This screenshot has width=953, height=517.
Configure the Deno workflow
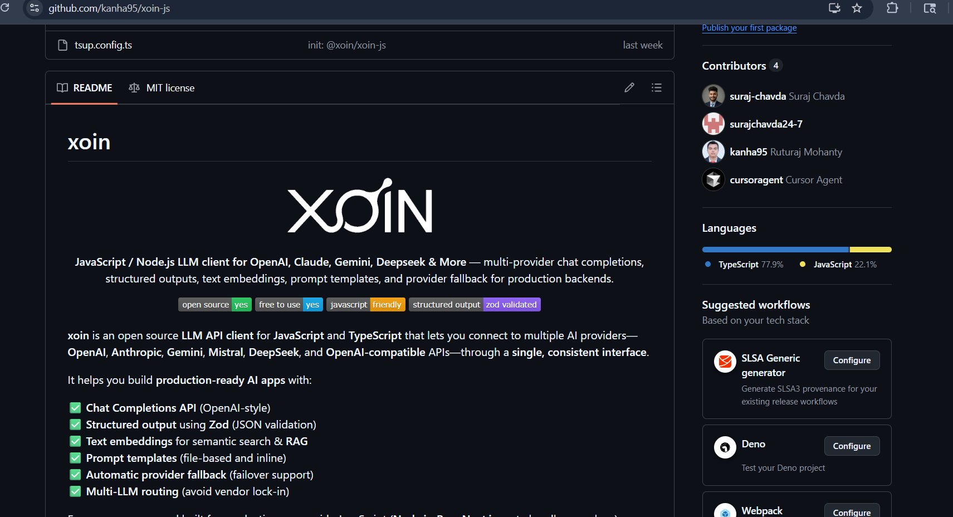(x=852, y=446)
